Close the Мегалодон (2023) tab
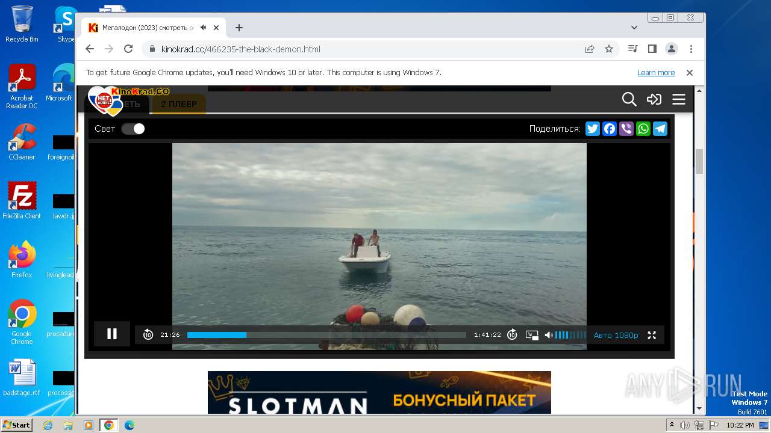Viewport: 771px width, 433px height. tap(216, 28)
